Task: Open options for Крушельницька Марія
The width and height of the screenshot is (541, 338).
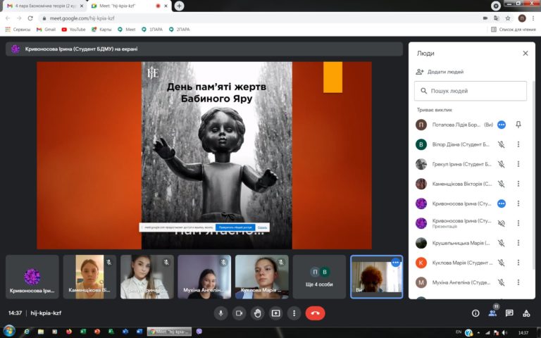Action: (518, 243)
